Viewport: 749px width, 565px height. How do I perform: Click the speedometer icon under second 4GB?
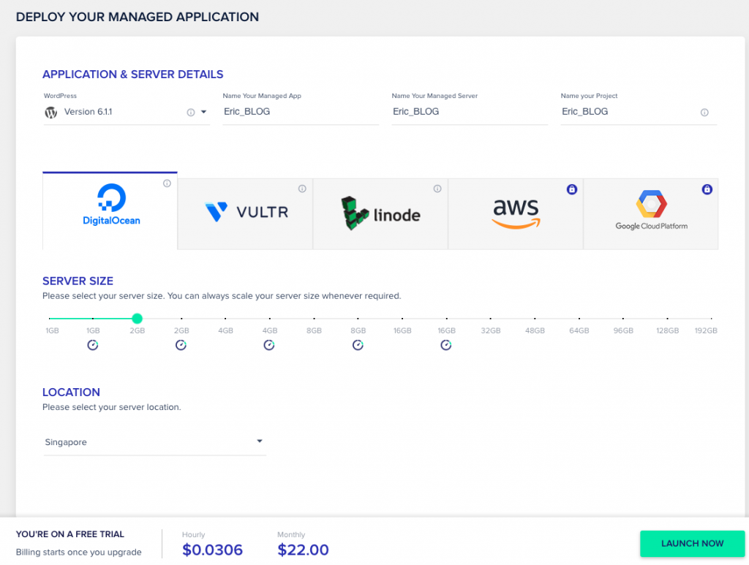click(269, 345)
